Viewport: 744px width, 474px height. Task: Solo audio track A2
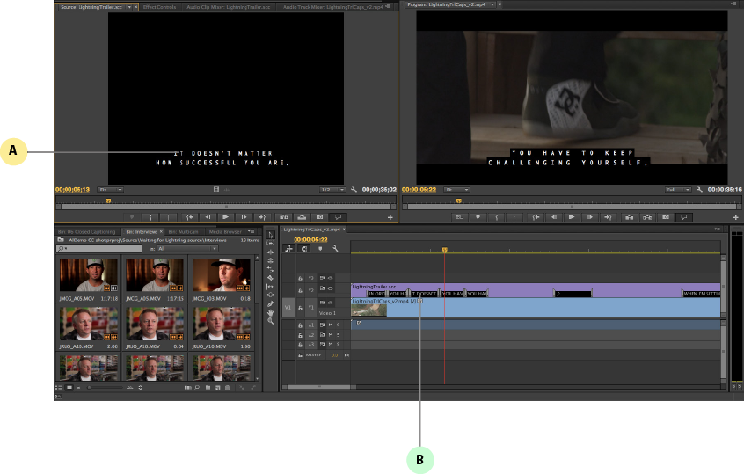pyautogui.click(x=339, y=335)
